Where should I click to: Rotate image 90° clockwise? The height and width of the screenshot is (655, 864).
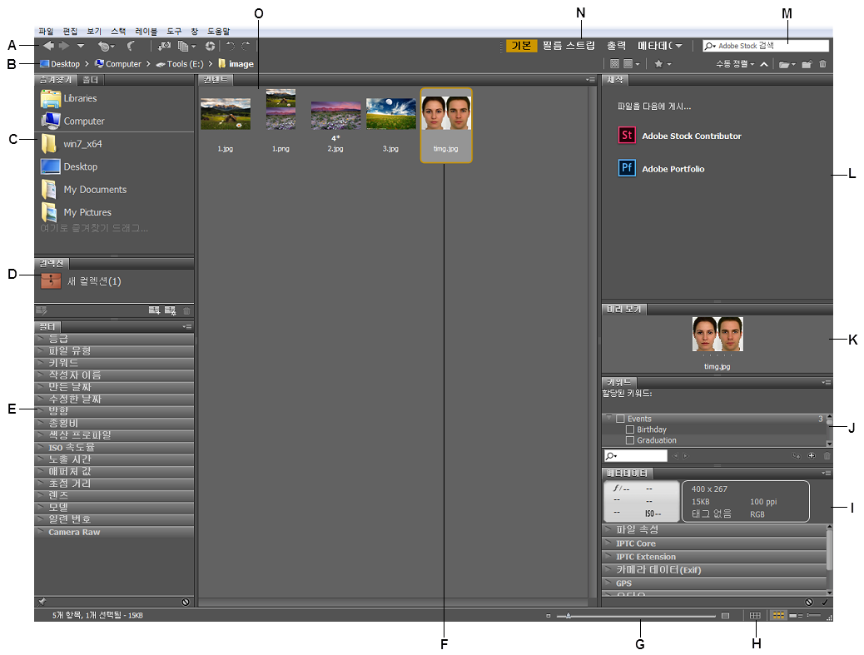(246, 47)
